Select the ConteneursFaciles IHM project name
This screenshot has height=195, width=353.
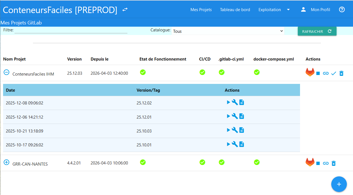point(33,74)
